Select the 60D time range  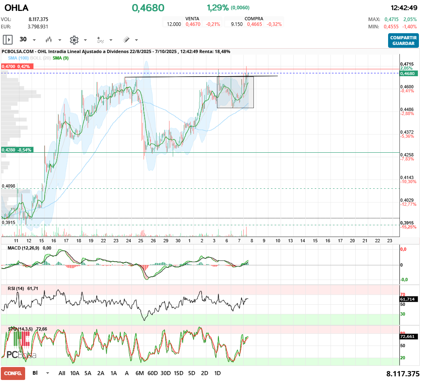[x=152, y=373]
